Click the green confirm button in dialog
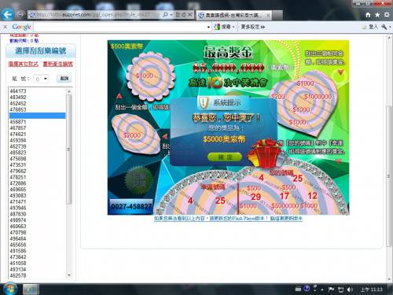393x295 pixels. [x=225, y=157]
